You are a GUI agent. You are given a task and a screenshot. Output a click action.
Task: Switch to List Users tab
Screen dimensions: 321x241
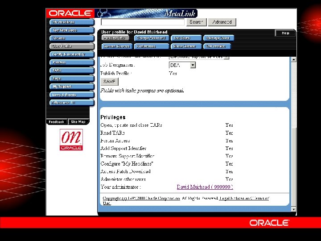coord(186,38)
